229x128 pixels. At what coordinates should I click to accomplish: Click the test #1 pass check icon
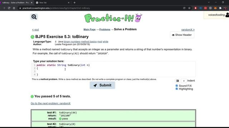(x=60, y=119)
